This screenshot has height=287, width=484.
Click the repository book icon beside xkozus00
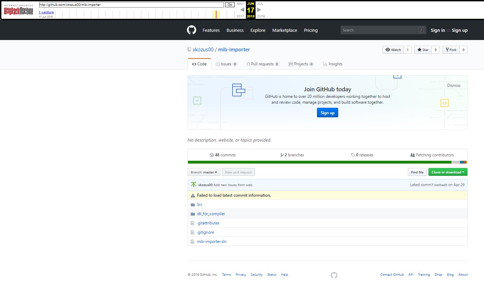pos(189,50)
